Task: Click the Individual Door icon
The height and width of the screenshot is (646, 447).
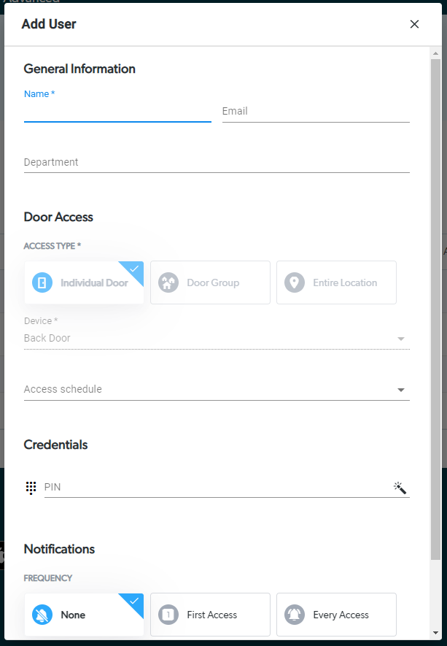Action: [42, 282]
